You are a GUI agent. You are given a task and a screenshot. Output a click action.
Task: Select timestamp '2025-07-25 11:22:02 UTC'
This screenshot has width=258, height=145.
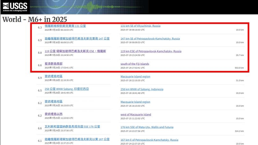pyautogui.click(x=133, y=118)
